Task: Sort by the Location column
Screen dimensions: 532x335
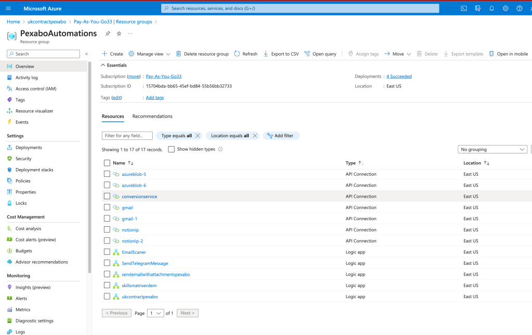Action: tap(476, 163)
